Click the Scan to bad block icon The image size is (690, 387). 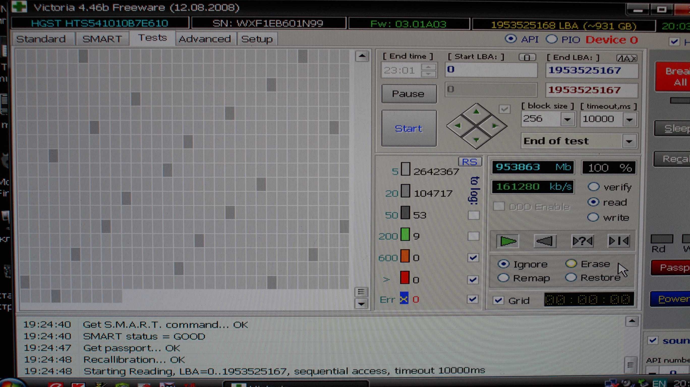(582, 241)
